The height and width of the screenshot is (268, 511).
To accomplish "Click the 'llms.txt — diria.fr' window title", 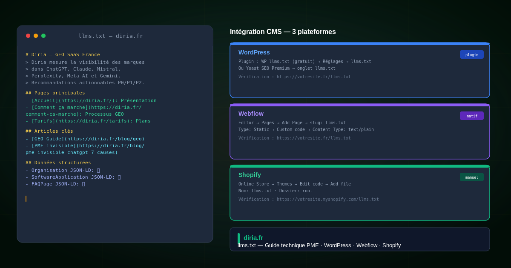I will pyautogui.click(x=111, y=36).
